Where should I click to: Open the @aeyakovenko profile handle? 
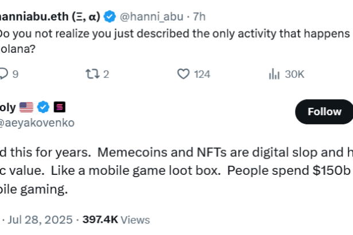tap(37, 123)
